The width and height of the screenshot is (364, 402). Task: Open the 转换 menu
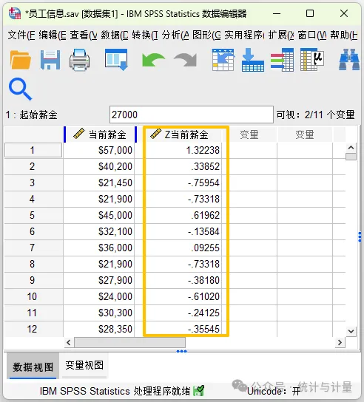coord(145,35)
